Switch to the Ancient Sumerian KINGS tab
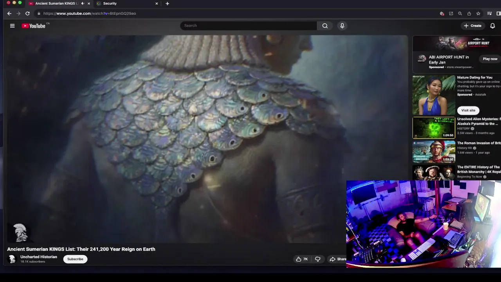501x282 pixels. 57,4
